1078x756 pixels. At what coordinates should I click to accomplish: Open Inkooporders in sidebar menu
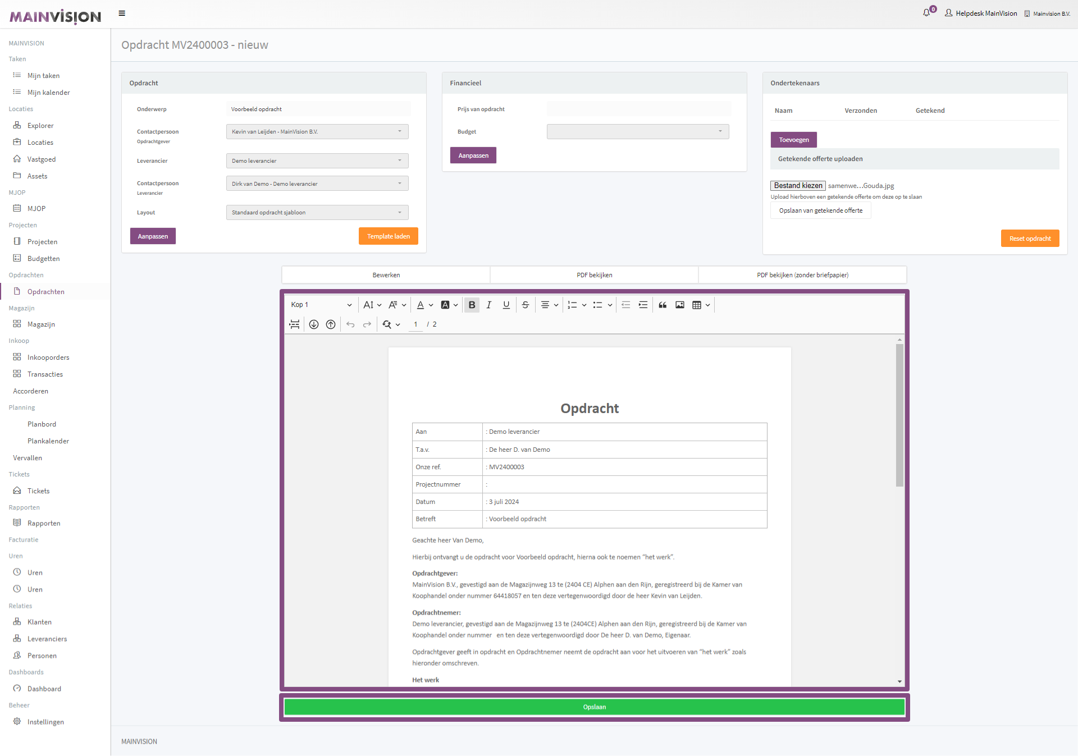coord(48,358)
